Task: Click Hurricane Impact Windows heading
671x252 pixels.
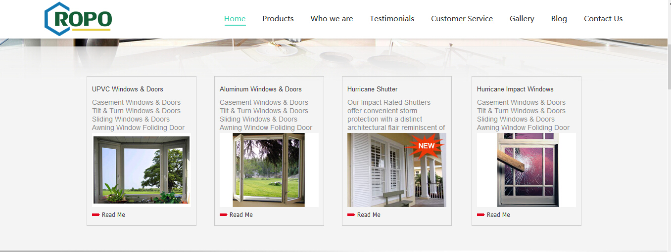Action: coord(515,89)
